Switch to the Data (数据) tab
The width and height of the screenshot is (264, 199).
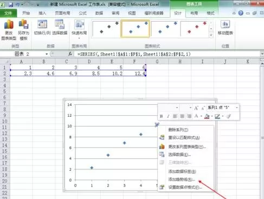coord(99,13)
